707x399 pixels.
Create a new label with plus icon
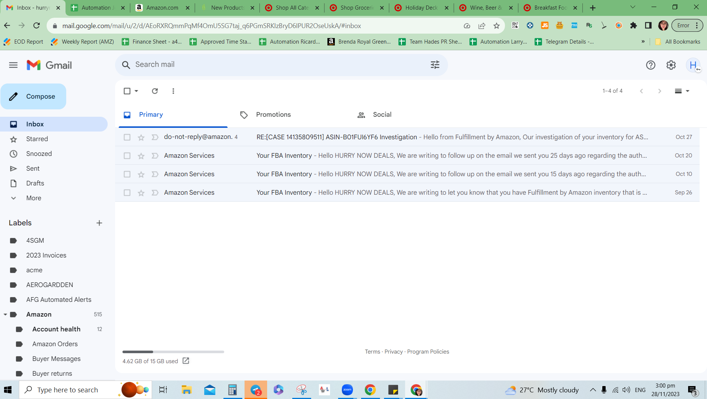[x=99, y=223]
